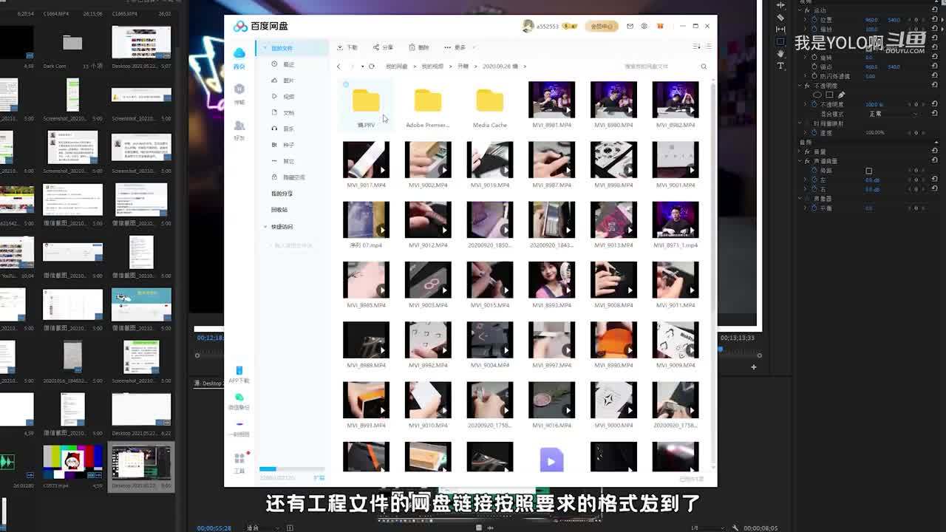Open 回收站 recycle bin in sidebar
946x532 pixels.
coord(279,210)
